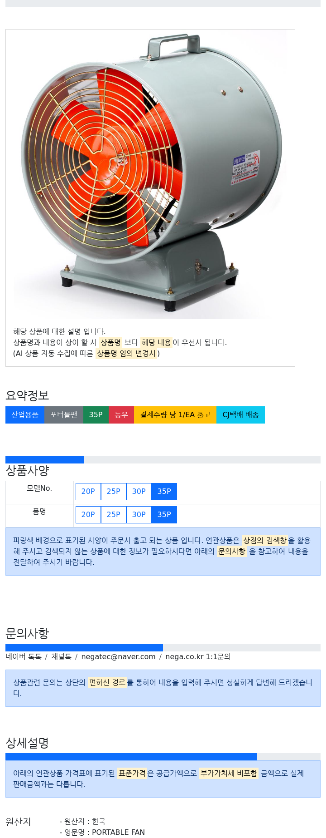
Task: Click the progress bar under 상세설명
Action: pyautogui.click(x=163, y=757)
